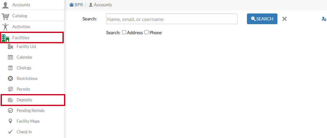Click the green Facilities building icon
327x138 pixels.
point(5,38)
